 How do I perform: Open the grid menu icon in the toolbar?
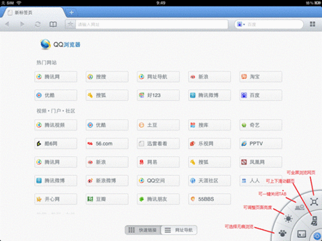tap(312, 24)
